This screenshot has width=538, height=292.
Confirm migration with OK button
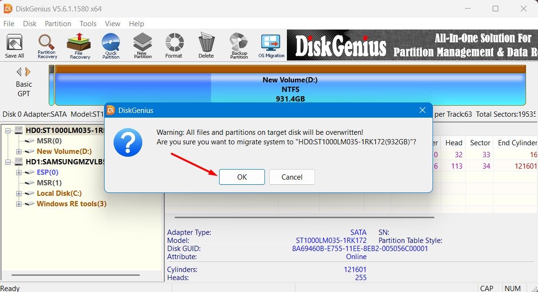tap(242, 177)
